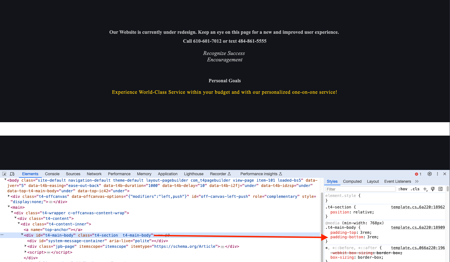Expand the t4-offcanvas div node
The height and width of the screenshot is (262, 450).
point(9,196)
